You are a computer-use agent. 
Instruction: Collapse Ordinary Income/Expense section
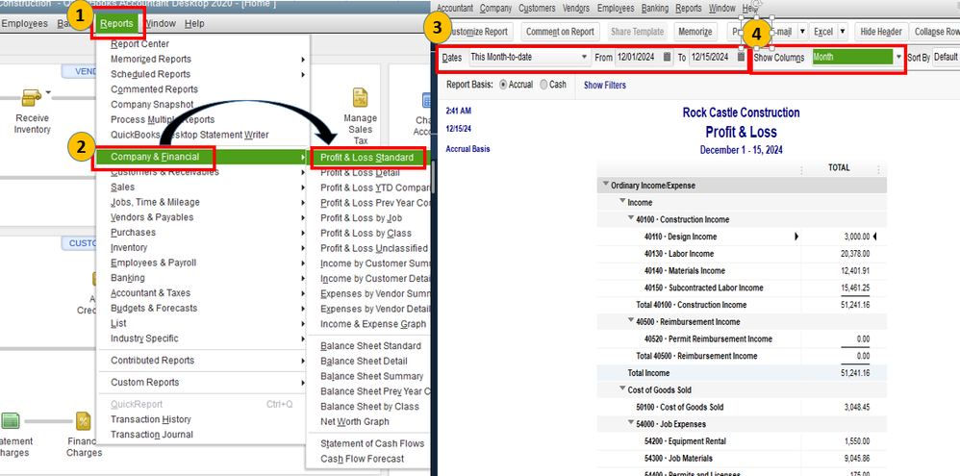coord(605,184)
